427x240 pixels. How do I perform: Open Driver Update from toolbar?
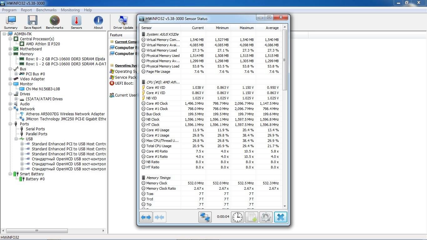tap(123, 22)
